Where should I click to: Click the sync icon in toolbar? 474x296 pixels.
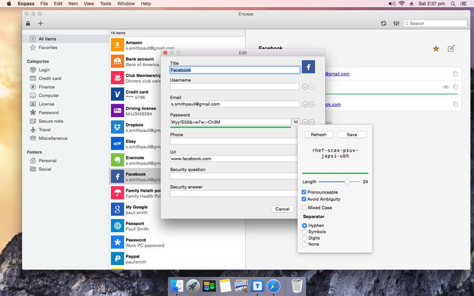tap(383, 24)
